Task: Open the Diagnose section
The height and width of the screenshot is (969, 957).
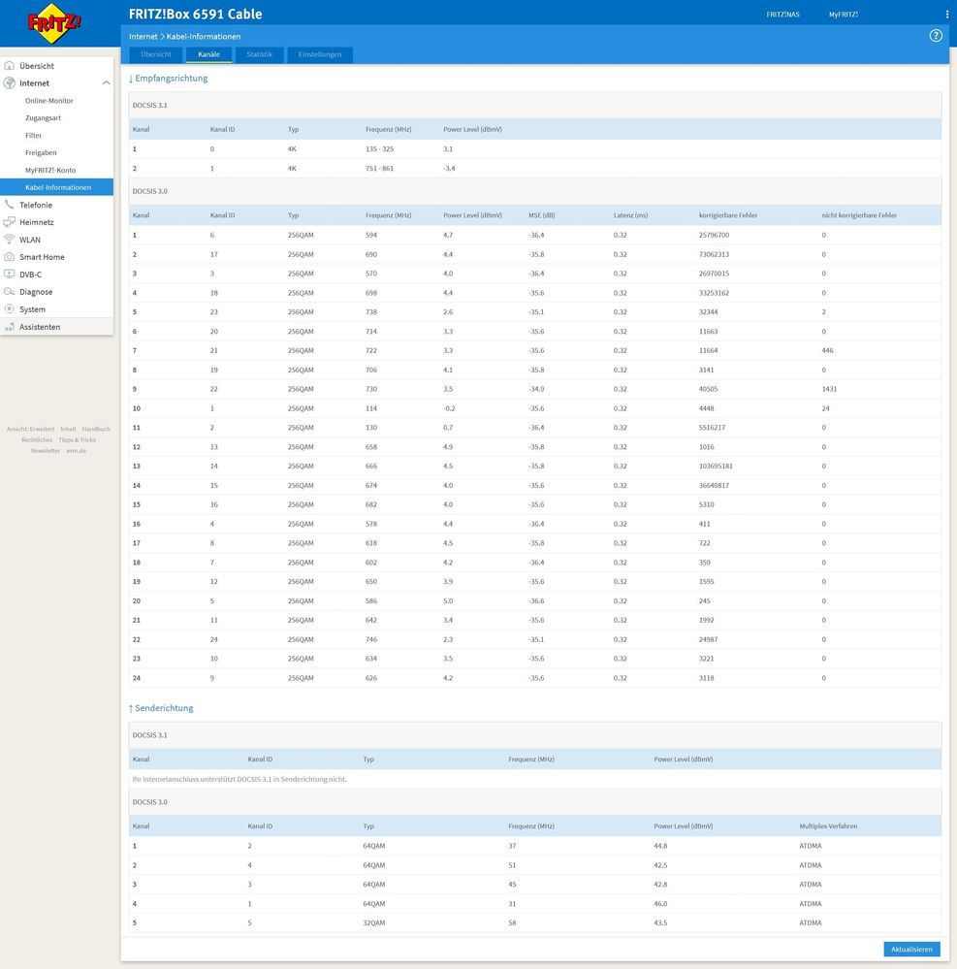Action: click(x=36, y=292)
